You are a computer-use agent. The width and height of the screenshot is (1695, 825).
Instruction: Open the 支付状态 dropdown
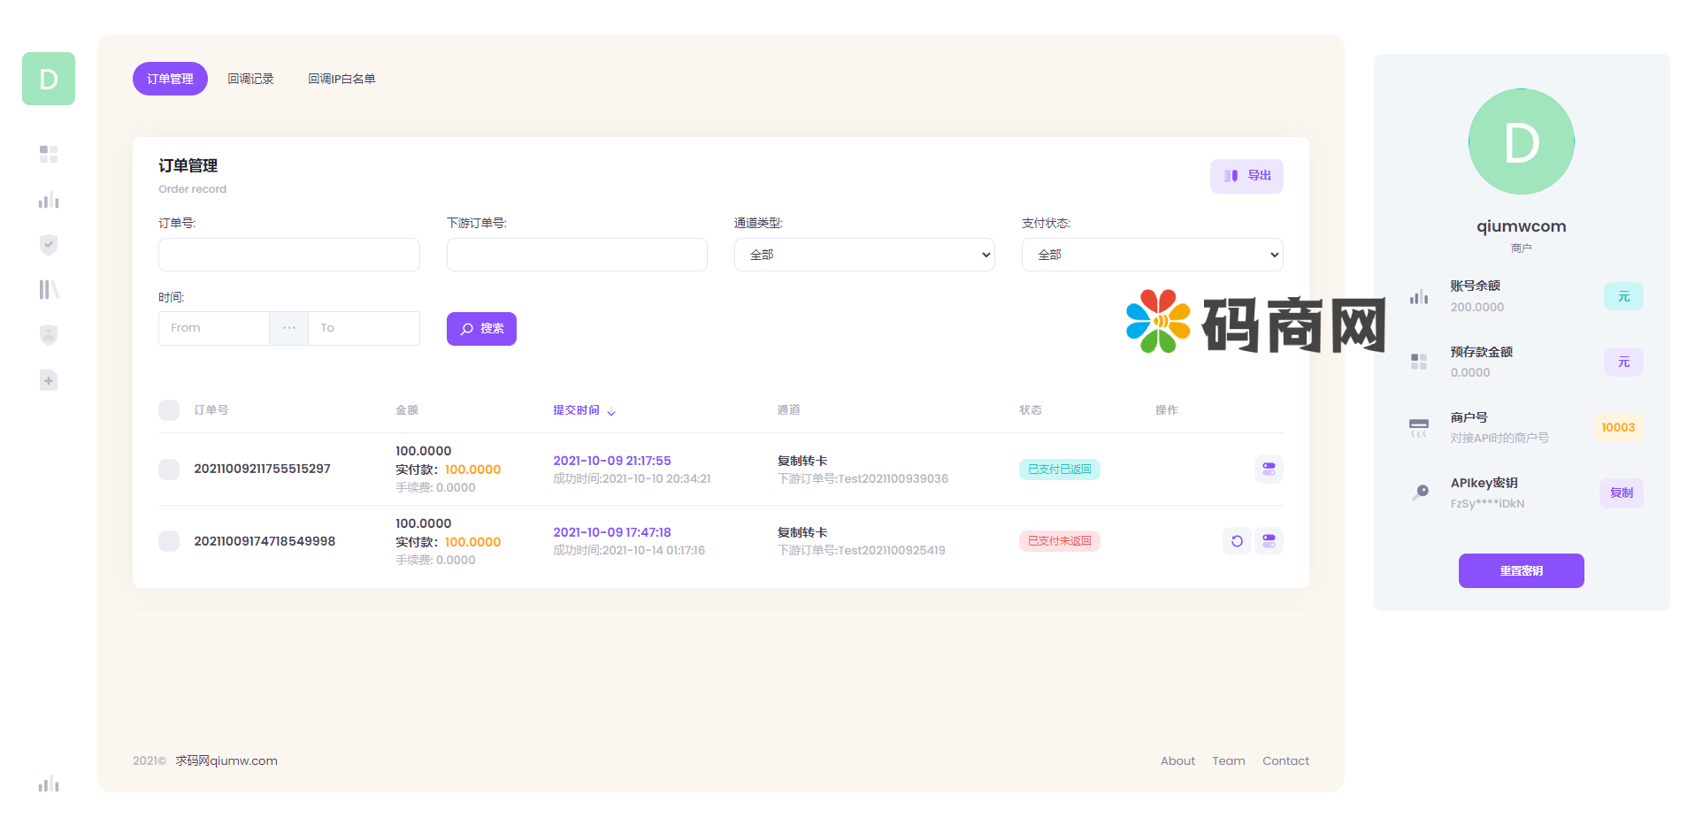[x=1152, y=255]
